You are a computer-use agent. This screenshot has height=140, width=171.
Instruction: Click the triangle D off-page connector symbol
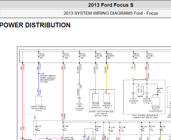coord(79,99)
